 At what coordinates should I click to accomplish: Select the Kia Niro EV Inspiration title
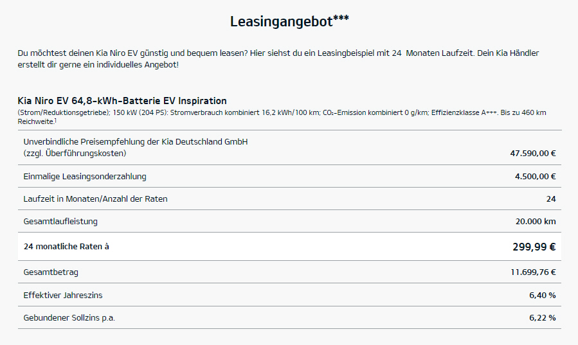(x=122, y=100)
